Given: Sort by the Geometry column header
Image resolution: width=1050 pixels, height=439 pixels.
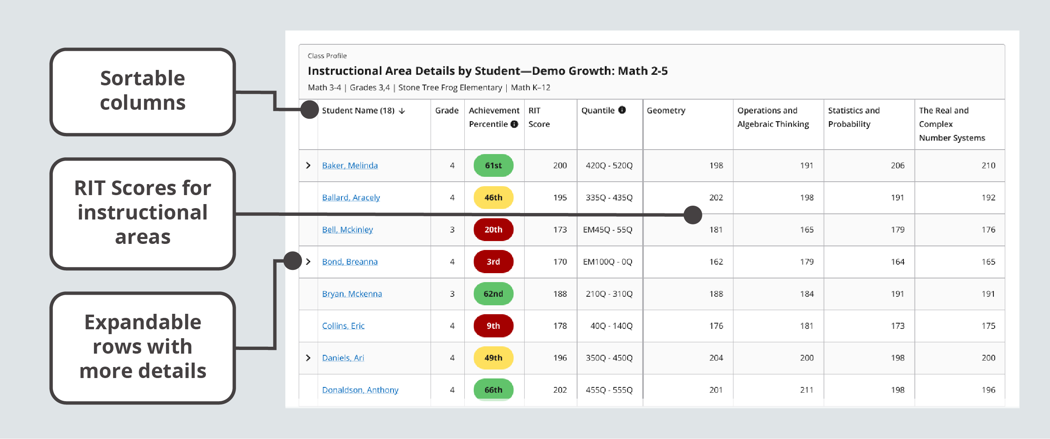Looking at the screenshot, I should [x=666, y=110].
